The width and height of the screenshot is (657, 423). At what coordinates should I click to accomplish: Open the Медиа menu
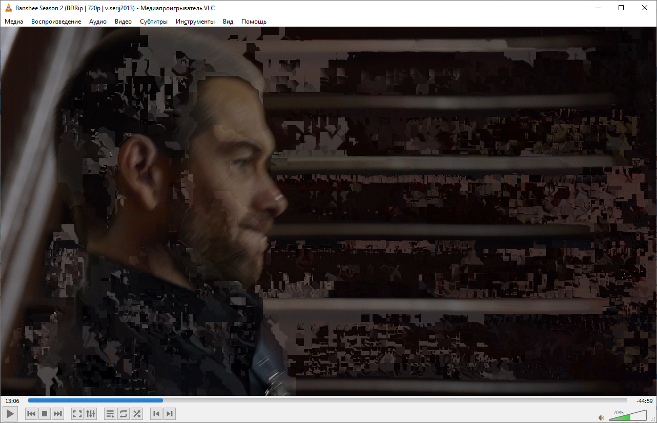point(14,22)
